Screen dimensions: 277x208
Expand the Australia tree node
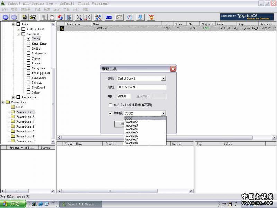pos(13,97)
